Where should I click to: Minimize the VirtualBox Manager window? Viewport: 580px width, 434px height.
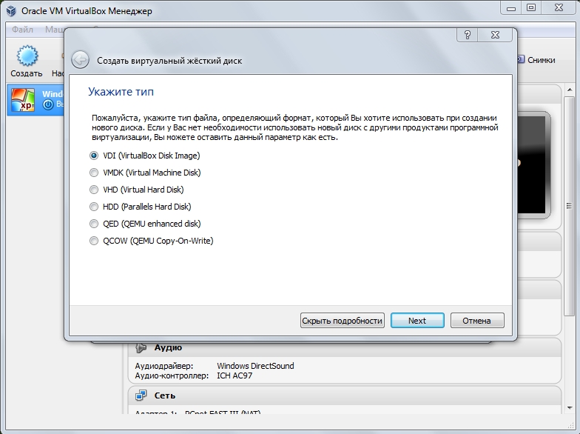(511, 7)
